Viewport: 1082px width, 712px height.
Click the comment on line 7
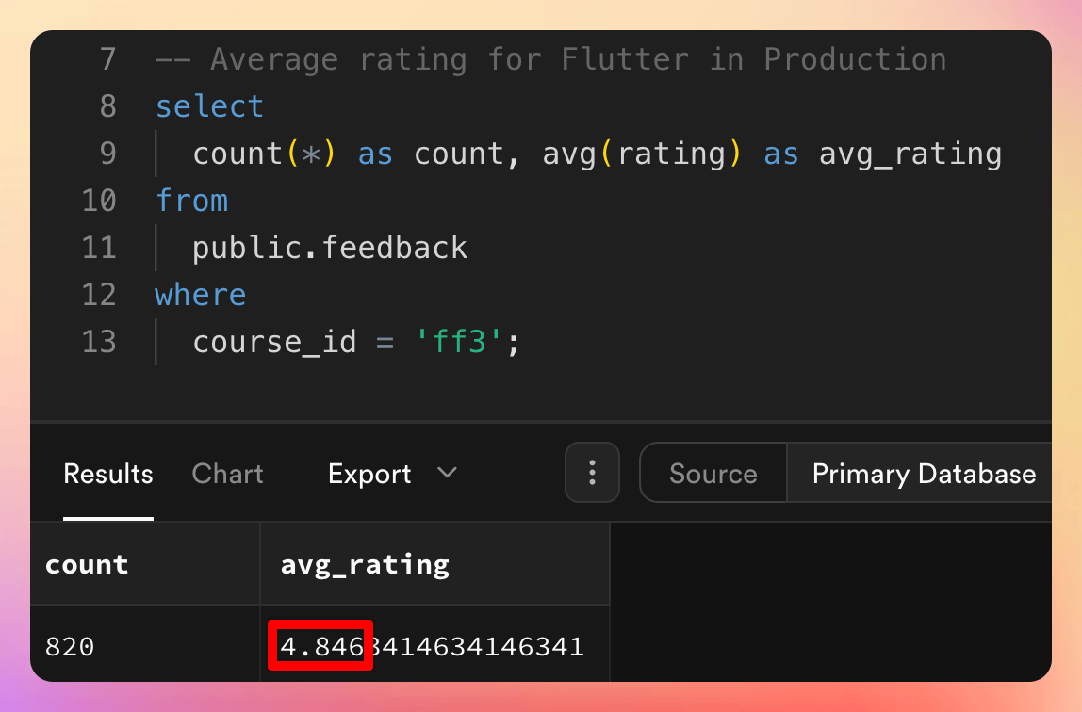(x=550, y=59)
